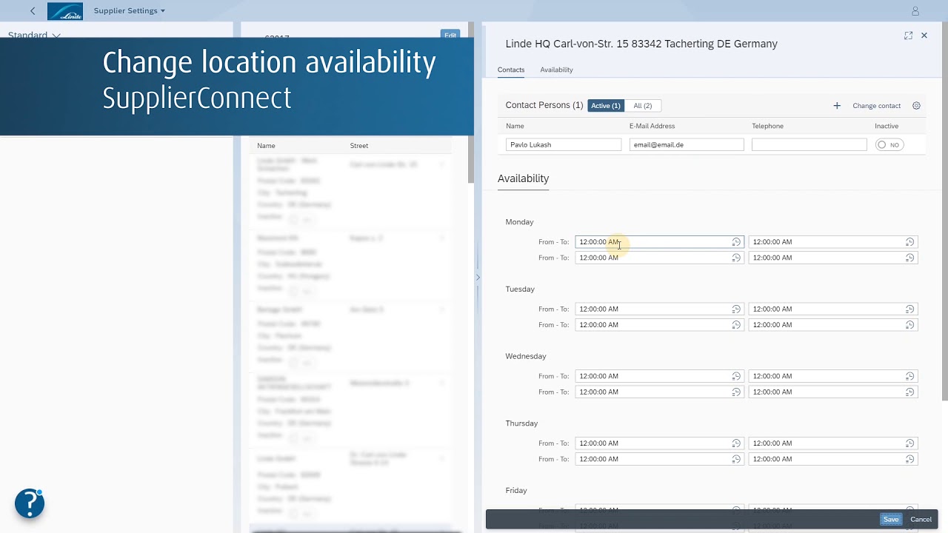Switch to the Availability tab
The height and width of the screenshot is (533, 948).
tap(556, 70)
